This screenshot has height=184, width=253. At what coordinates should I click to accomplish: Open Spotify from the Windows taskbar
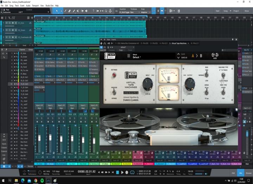click(42, 180)
